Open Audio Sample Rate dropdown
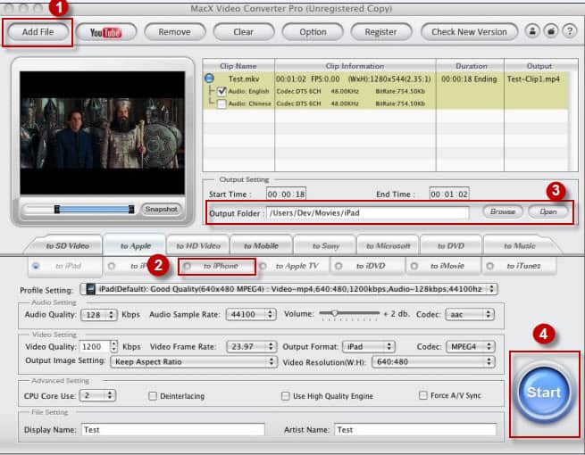The image size is (585, 455). [x=251, y=315]
